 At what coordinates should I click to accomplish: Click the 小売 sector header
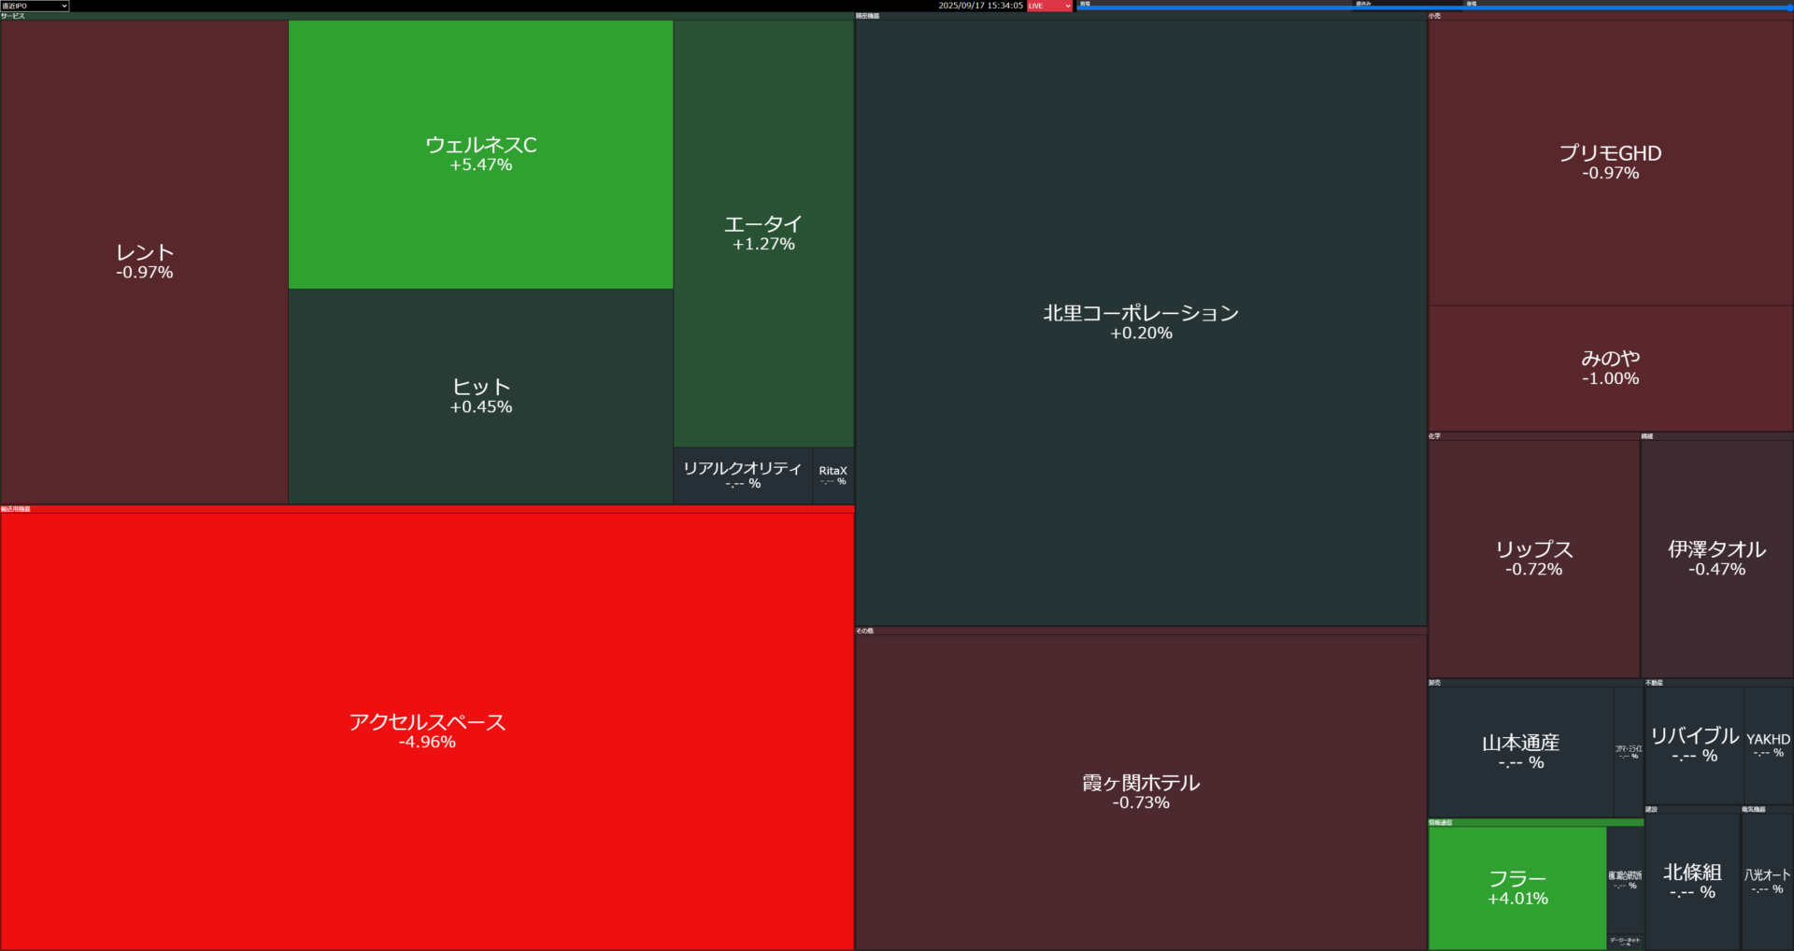pyautogui.click(x=1610, y=16)
